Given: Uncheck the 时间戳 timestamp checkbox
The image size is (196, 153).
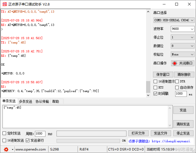Looking at the screenshot, I should 155,93.
